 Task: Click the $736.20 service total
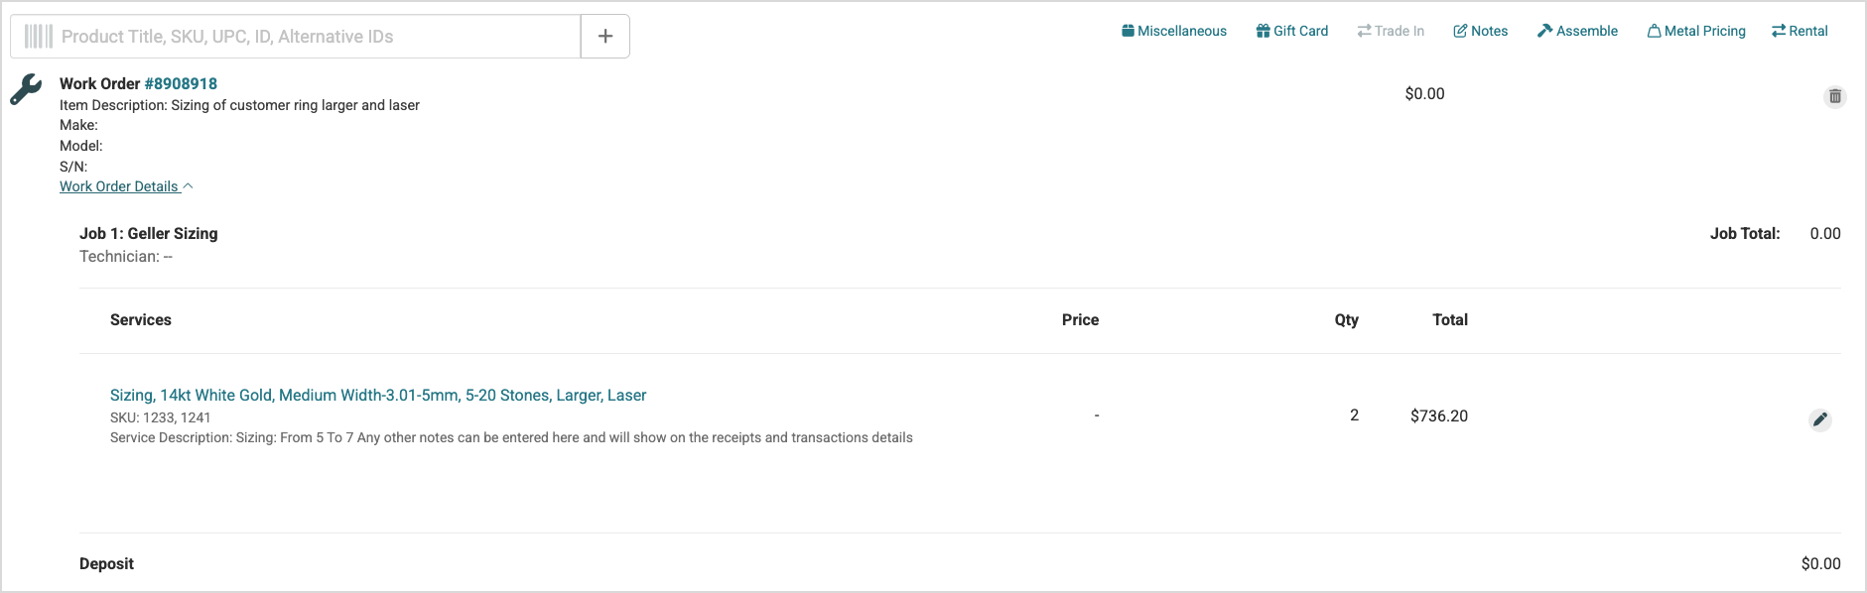tap(1439, 416)
